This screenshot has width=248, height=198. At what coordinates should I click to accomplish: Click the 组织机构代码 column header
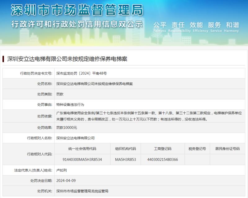(126, 149)
